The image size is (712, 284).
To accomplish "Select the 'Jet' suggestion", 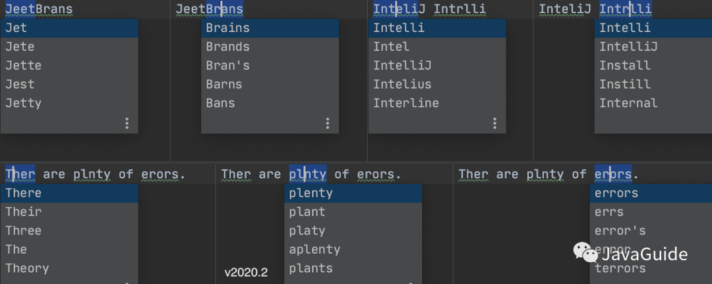I will click(69, 28).
